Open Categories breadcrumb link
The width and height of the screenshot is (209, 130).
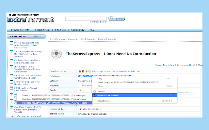tap(73, 39)
